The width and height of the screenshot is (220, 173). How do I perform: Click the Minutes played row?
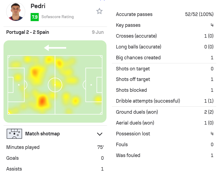55,147
